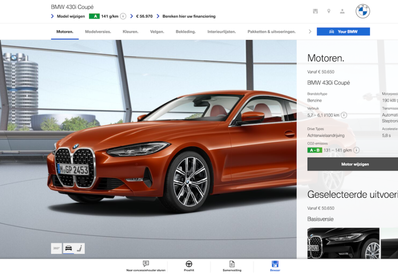Screen dimensions: 398x275
Task: Show info icon next to Verbruik value
Action: (344, 115)
